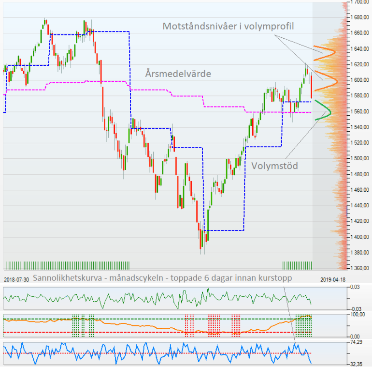Click the indicator axis value 32,35
The width and height of the screenshot is (372, 367).
(x=357, y=364)
